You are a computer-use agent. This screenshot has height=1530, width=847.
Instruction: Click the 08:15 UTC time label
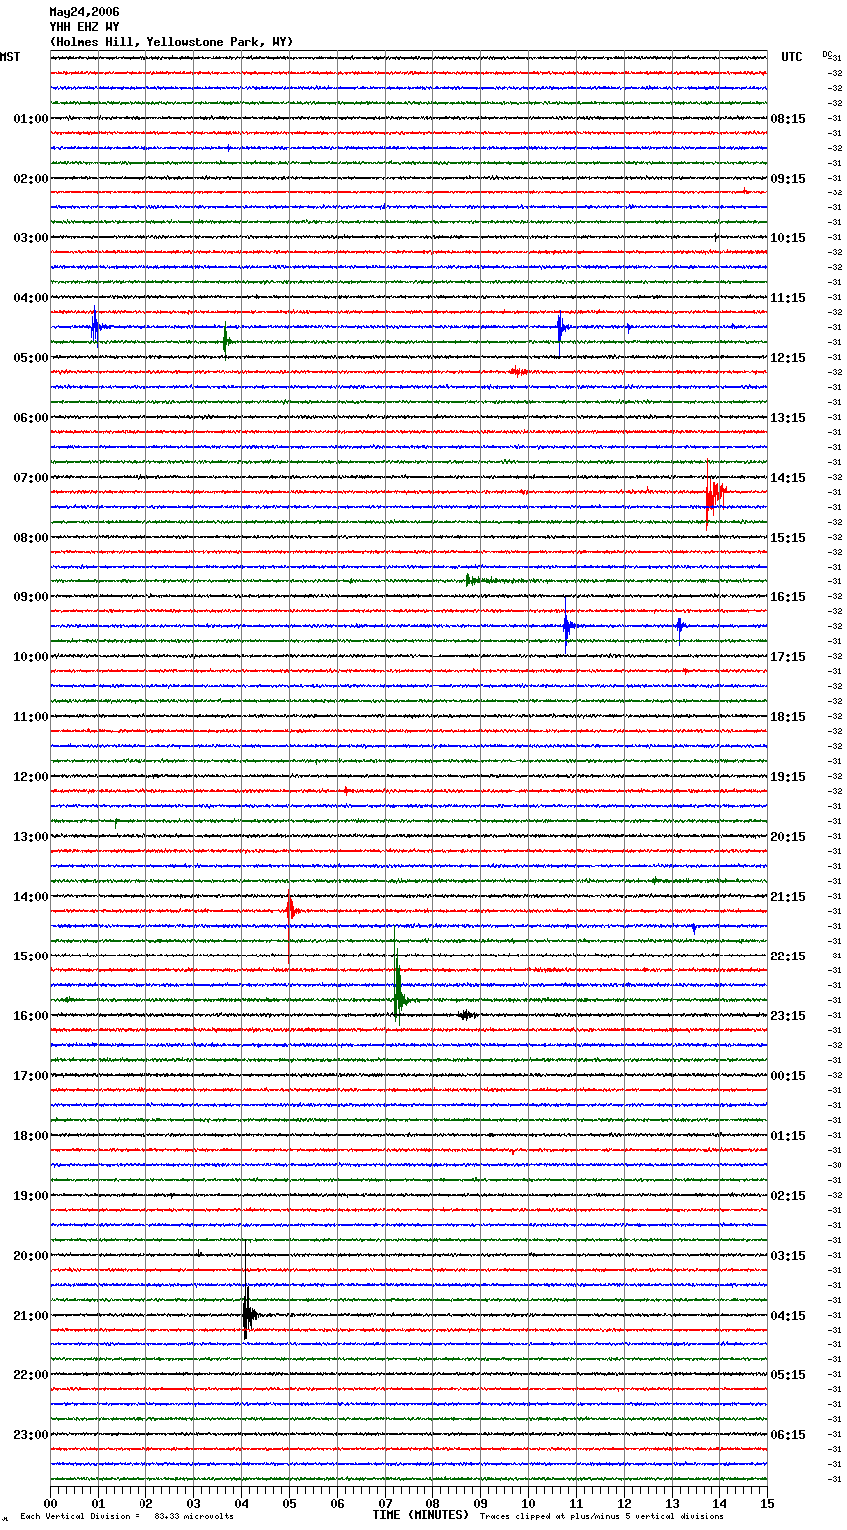788,119
